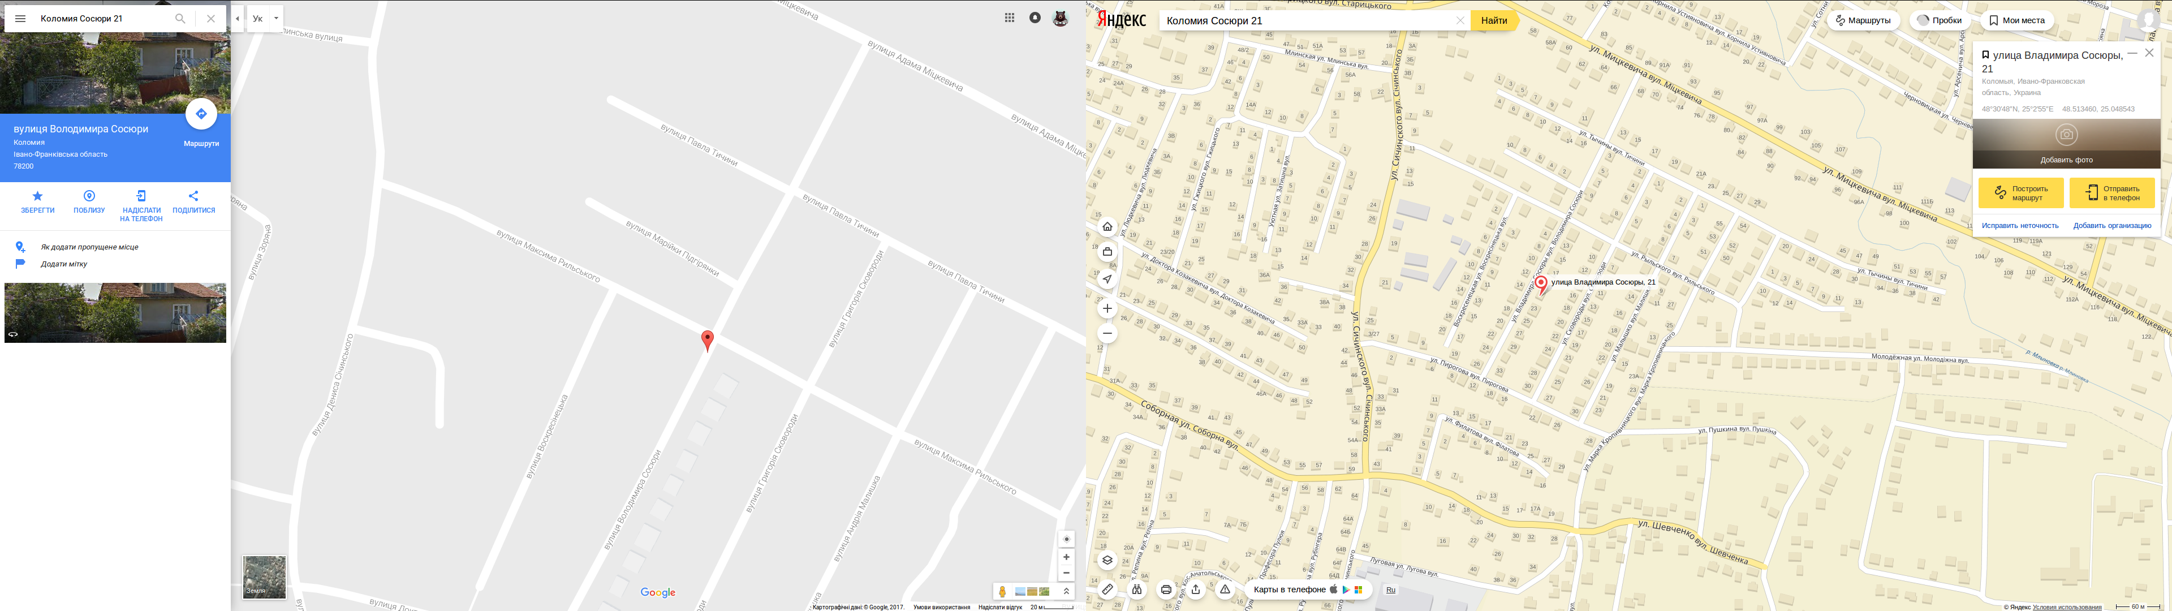The height and width of the screenshot is (611, 2172).
Task: Select the Street View pegman
Action: tap(1002, 592)
